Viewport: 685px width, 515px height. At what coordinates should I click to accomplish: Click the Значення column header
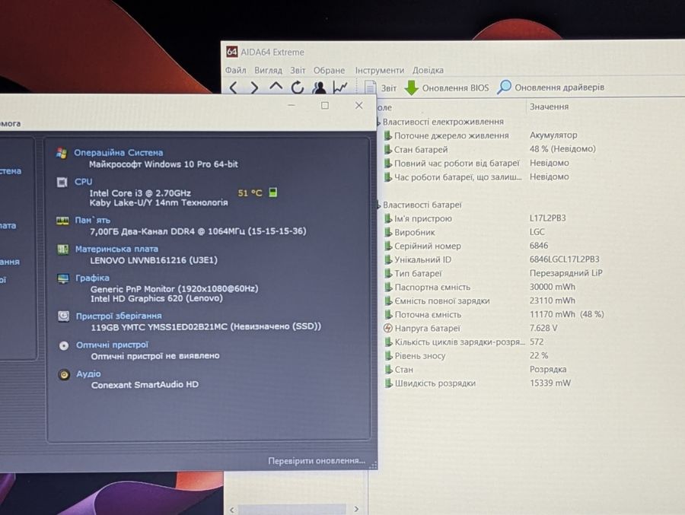549,106
